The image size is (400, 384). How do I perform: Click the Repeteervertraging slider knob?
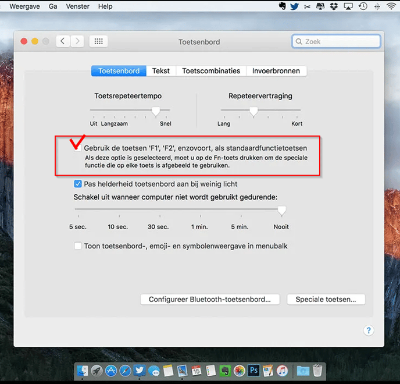pos(253,112)
